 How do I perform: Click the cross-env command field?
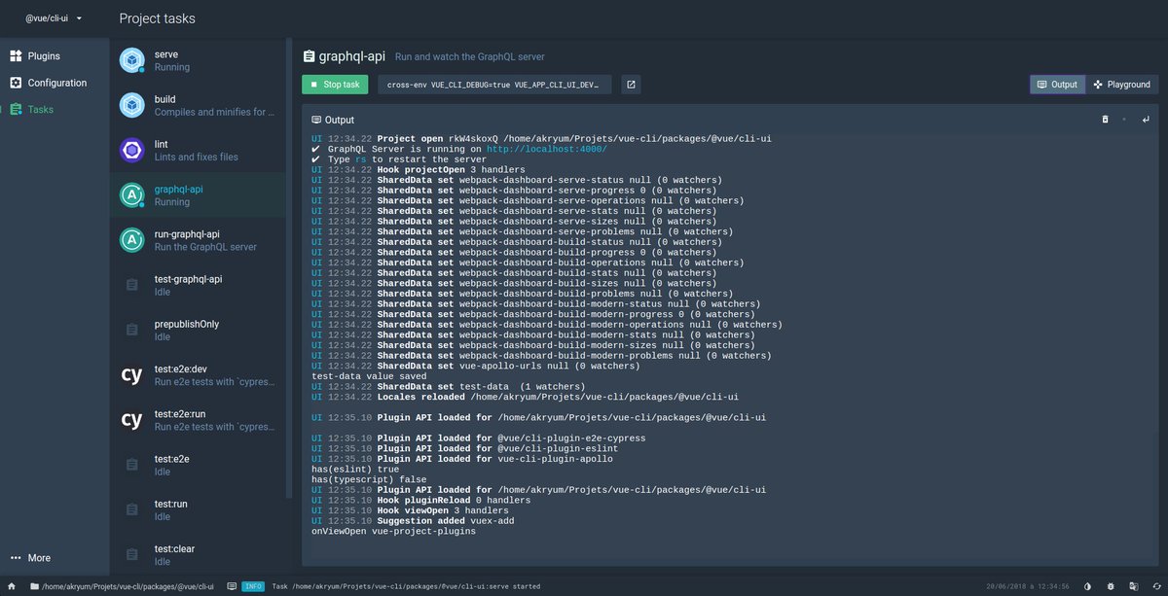tap(494, 85)
